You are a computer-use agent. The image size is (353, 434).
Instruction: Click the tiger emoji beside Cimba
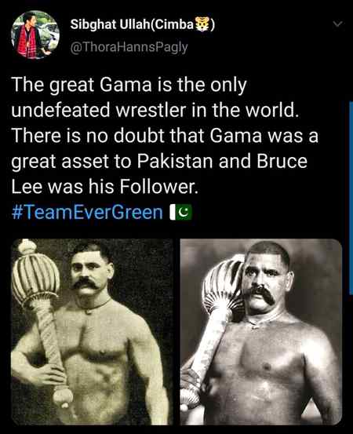click(202, 24)
